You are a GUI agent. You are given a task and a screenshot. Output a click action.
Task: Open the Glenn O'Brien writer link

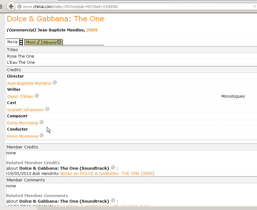coord(20,96)
